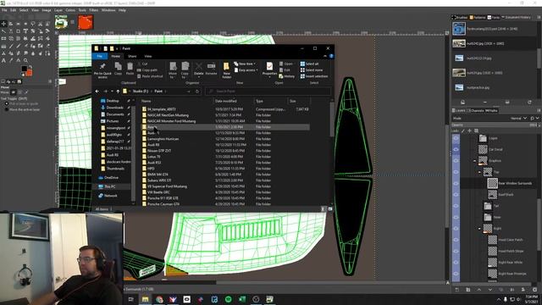Hide the Hood Color Patch layer

(456, 240)
